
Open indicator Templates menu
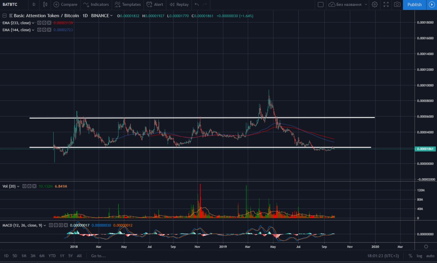point(128,4)
